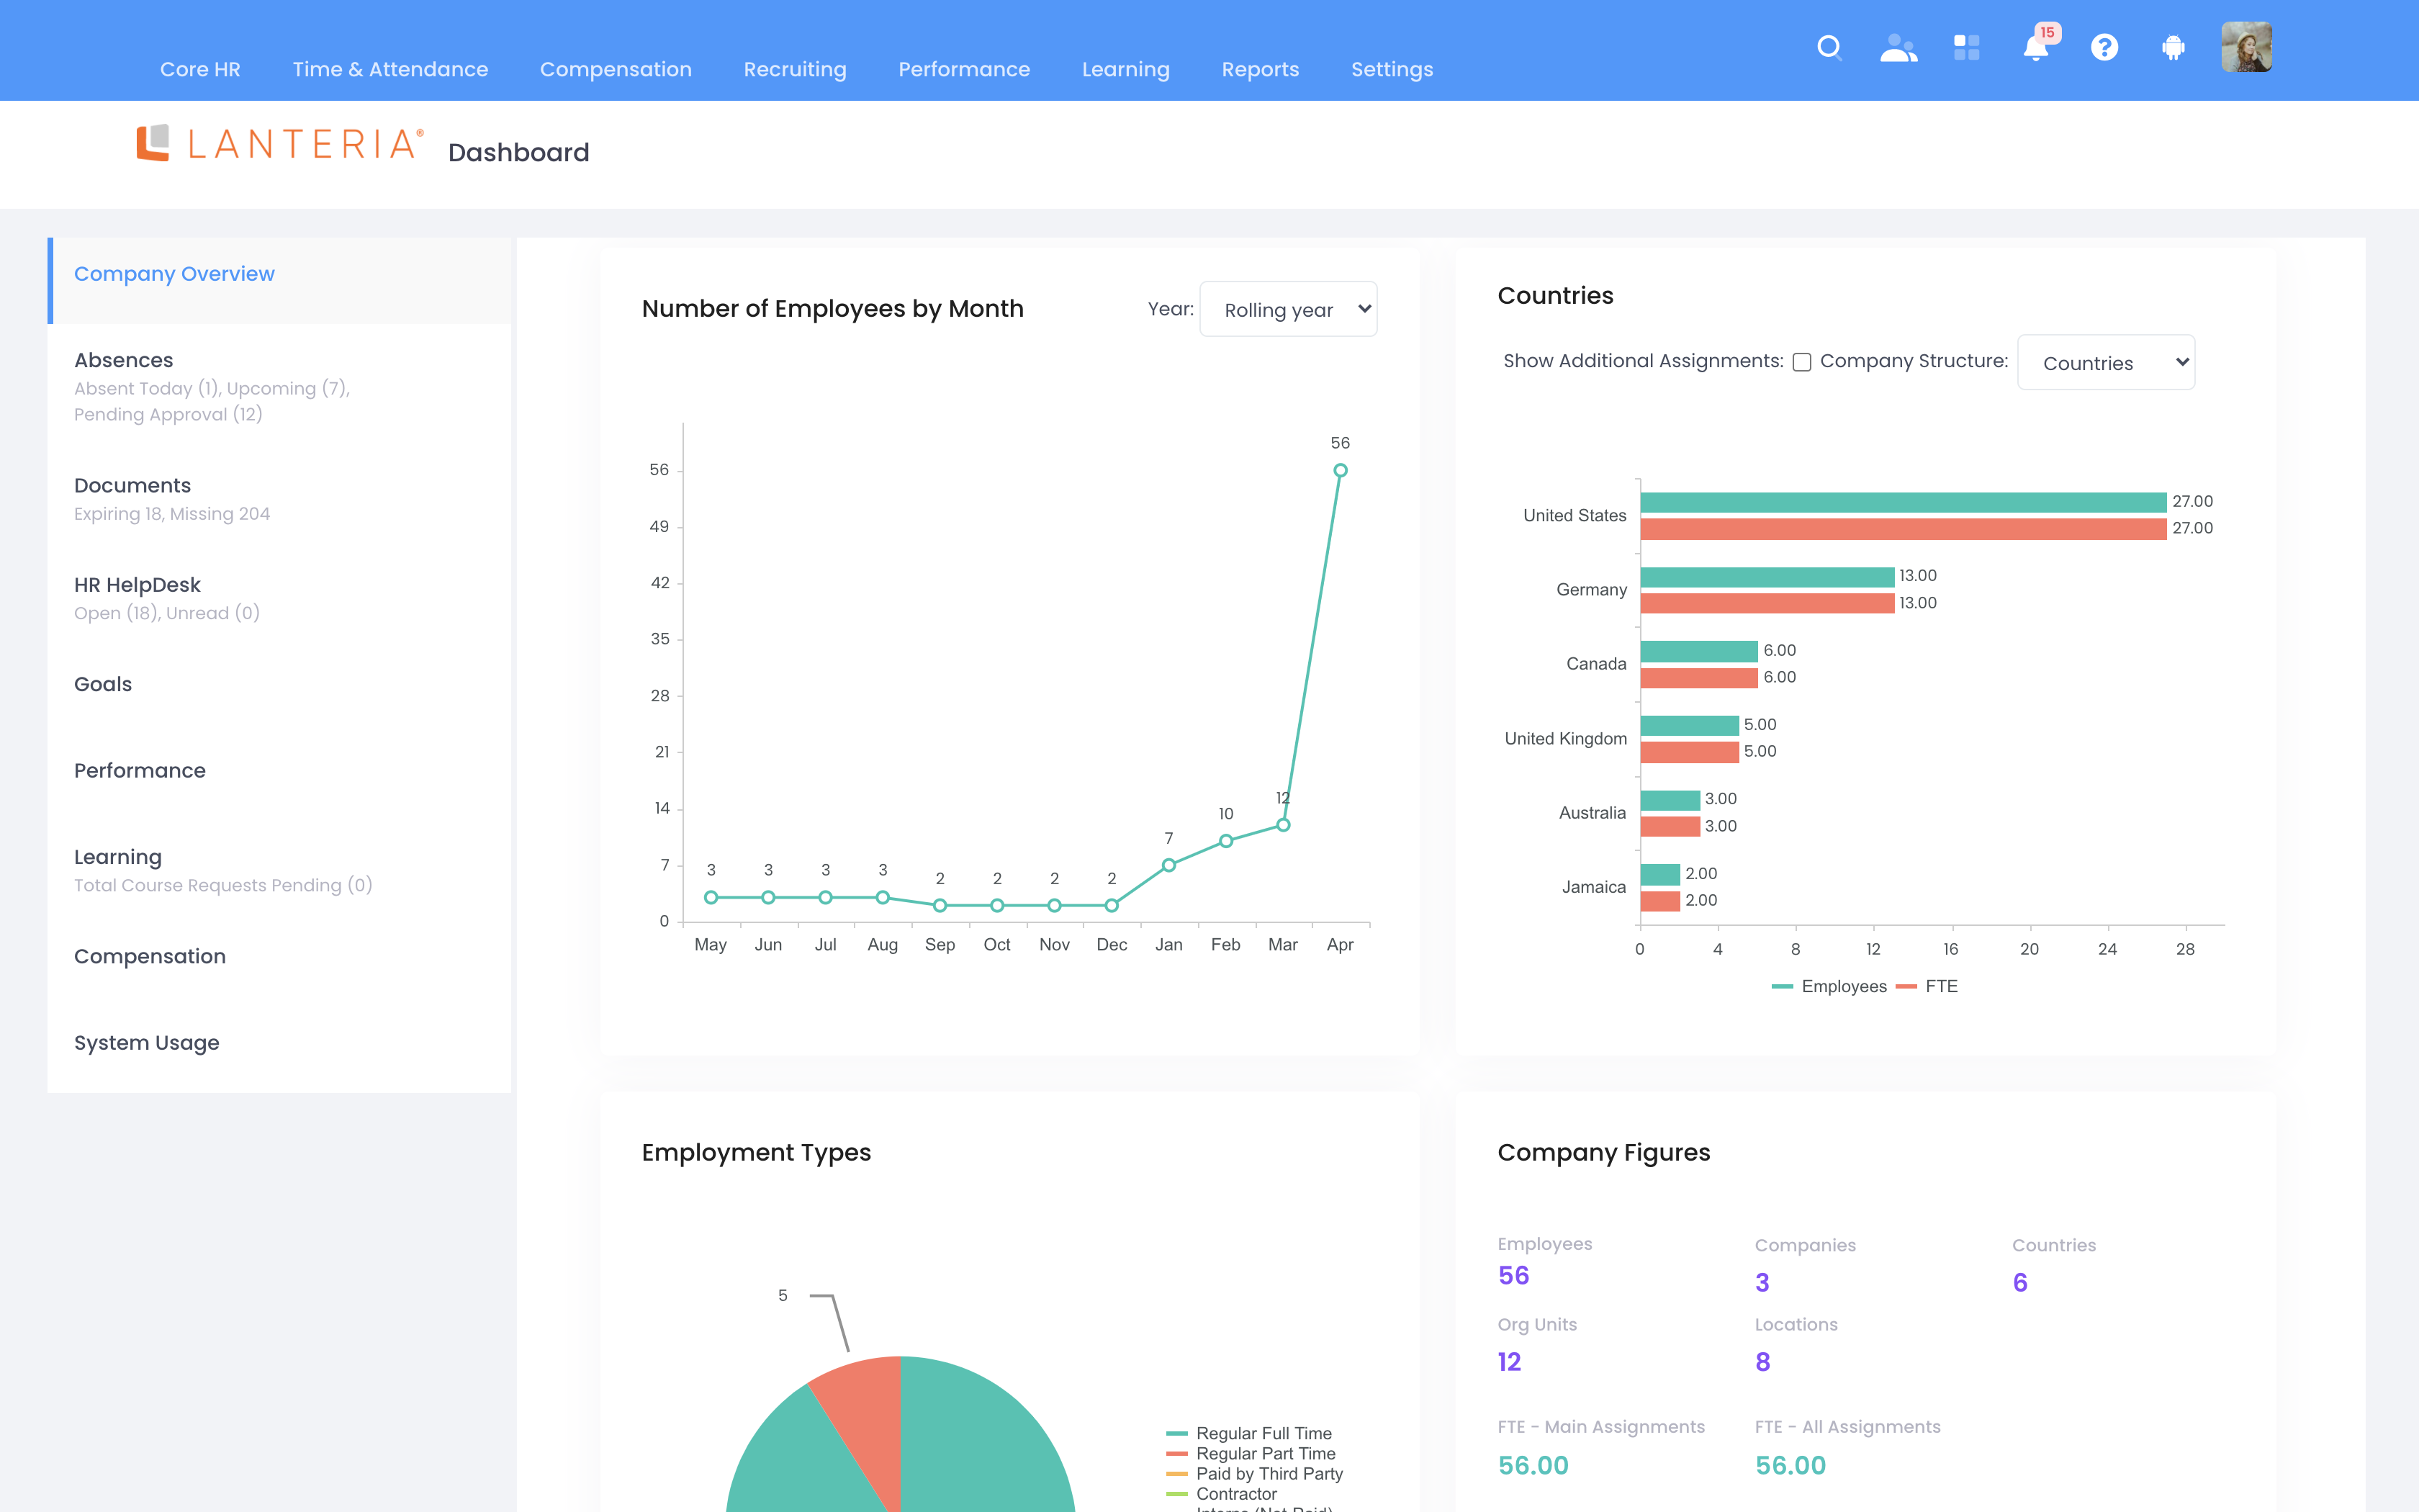This screenshot has width=2419, height=1512.
Task: Open the Rolling year dropdown
Action: tap(1287, 309)
